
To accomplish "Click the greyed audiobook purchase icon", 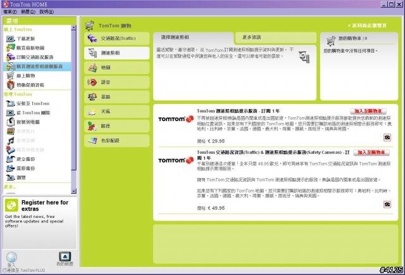I will pyautogui.click(x=11, y=150).
